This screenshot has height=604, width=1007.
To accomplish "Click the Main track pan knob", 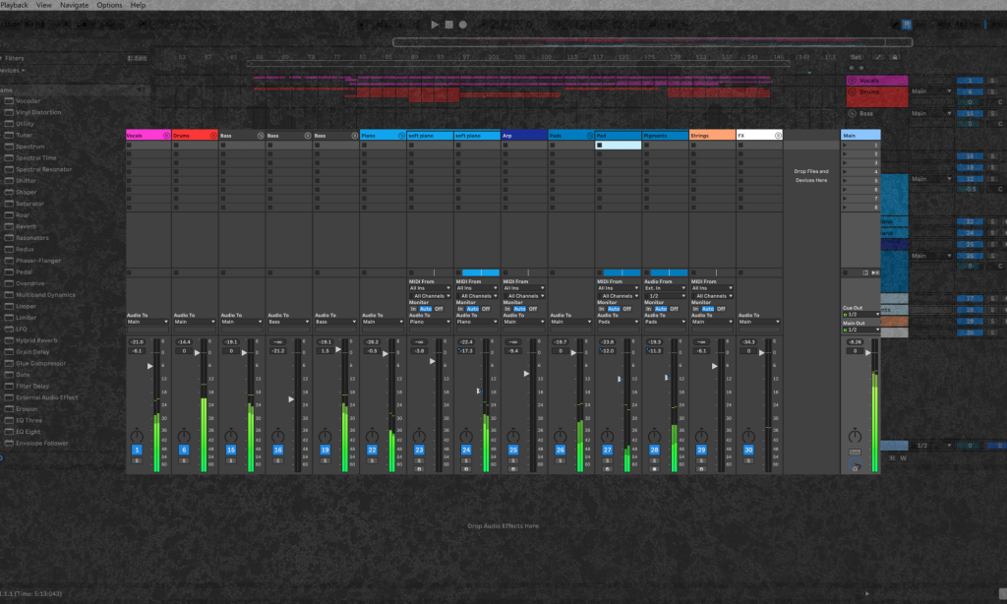I will click(x=855, y=435).
